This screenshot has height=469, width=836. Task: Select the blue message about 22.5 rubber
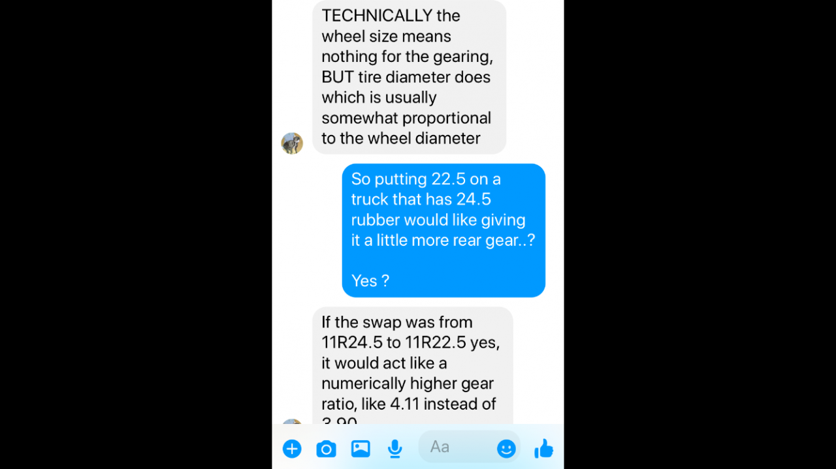pos(443,230)
